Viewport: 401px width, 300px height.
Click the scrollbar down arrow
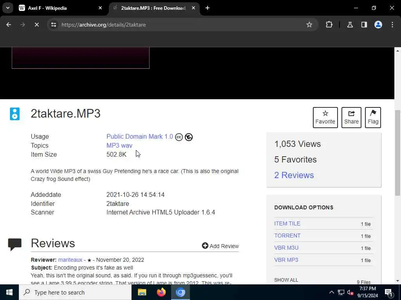click(398, 281)
